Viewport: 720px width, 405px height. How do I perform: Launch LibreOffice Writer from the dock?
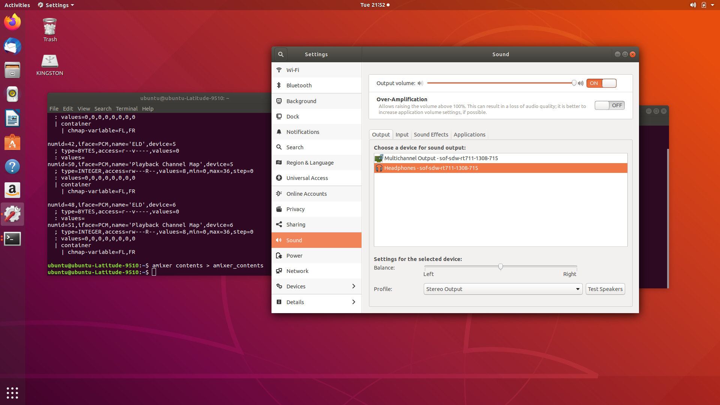point(12,118)
